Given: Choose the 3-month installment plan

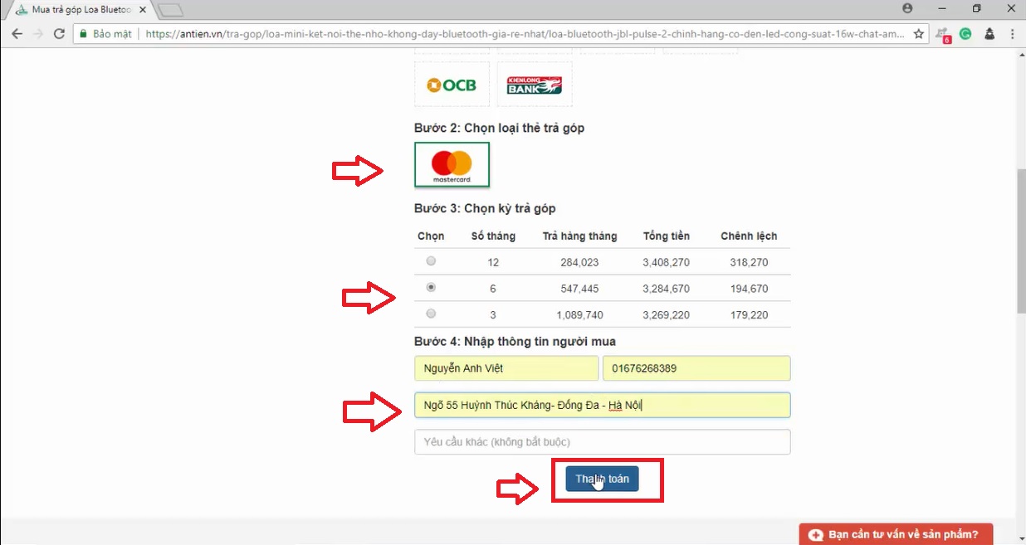Looking at the screenshot, I should [431, 314].
